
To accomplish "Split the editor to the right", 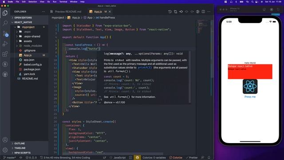I will 203,12.
